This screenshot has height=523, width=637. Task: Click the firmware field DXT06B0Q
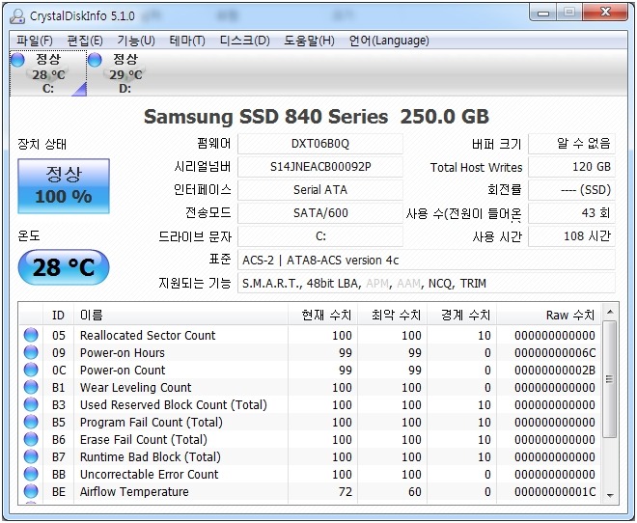320,144
